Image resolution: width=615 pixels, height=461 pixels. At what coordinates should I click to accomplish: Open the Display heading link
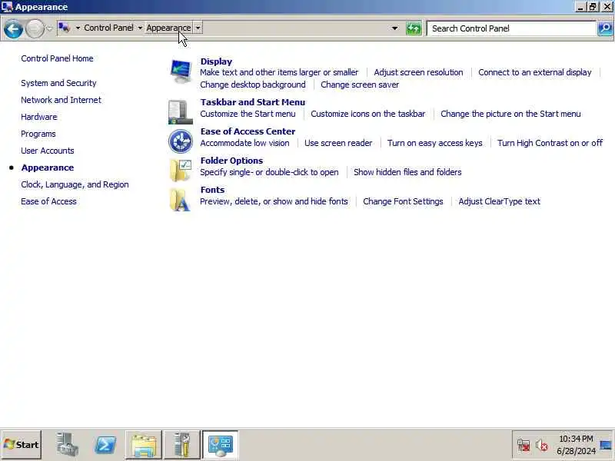216,61
